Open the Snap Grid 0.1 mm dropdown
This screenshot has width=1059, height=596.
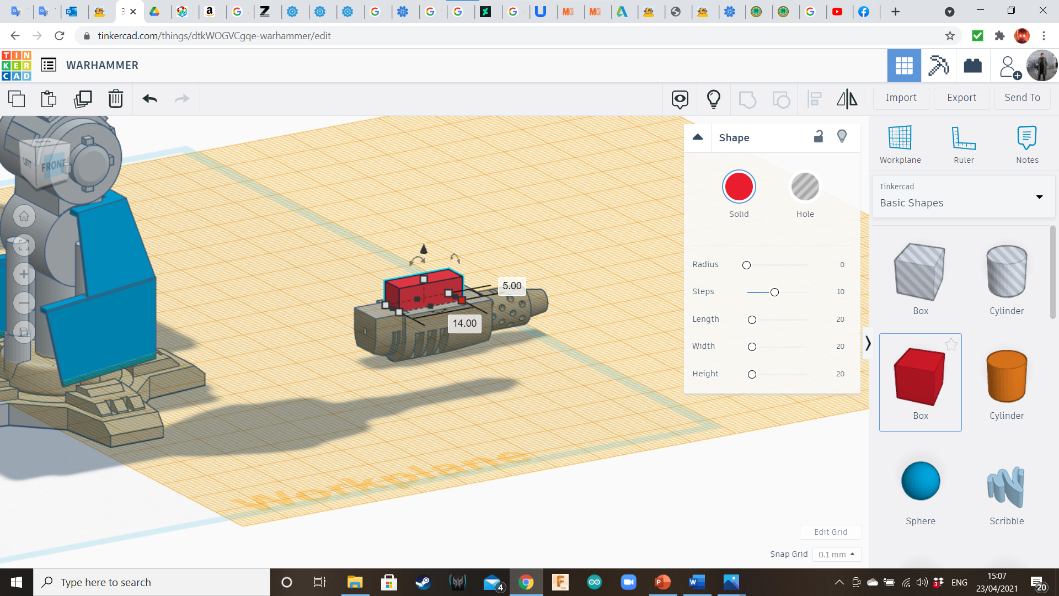coord(837,554)
